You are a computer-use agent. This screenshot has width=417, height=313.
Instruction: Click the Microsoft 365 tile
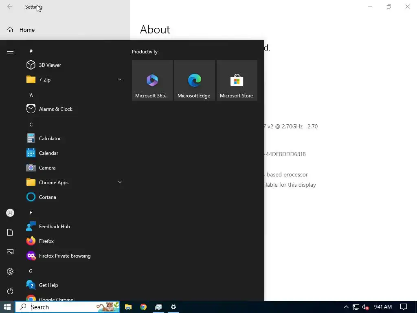coord(152,80)
